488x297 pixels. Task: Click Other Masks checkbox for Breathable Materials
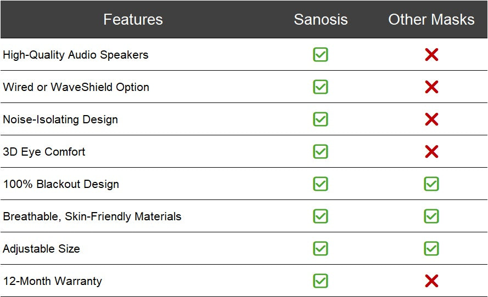click(431, 216)
